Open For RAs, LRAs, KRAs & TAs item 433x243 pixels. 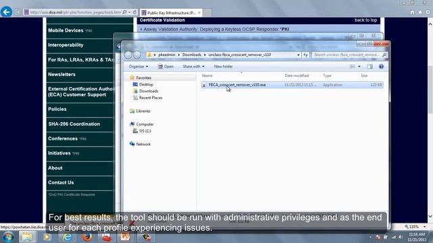(80, 60)
